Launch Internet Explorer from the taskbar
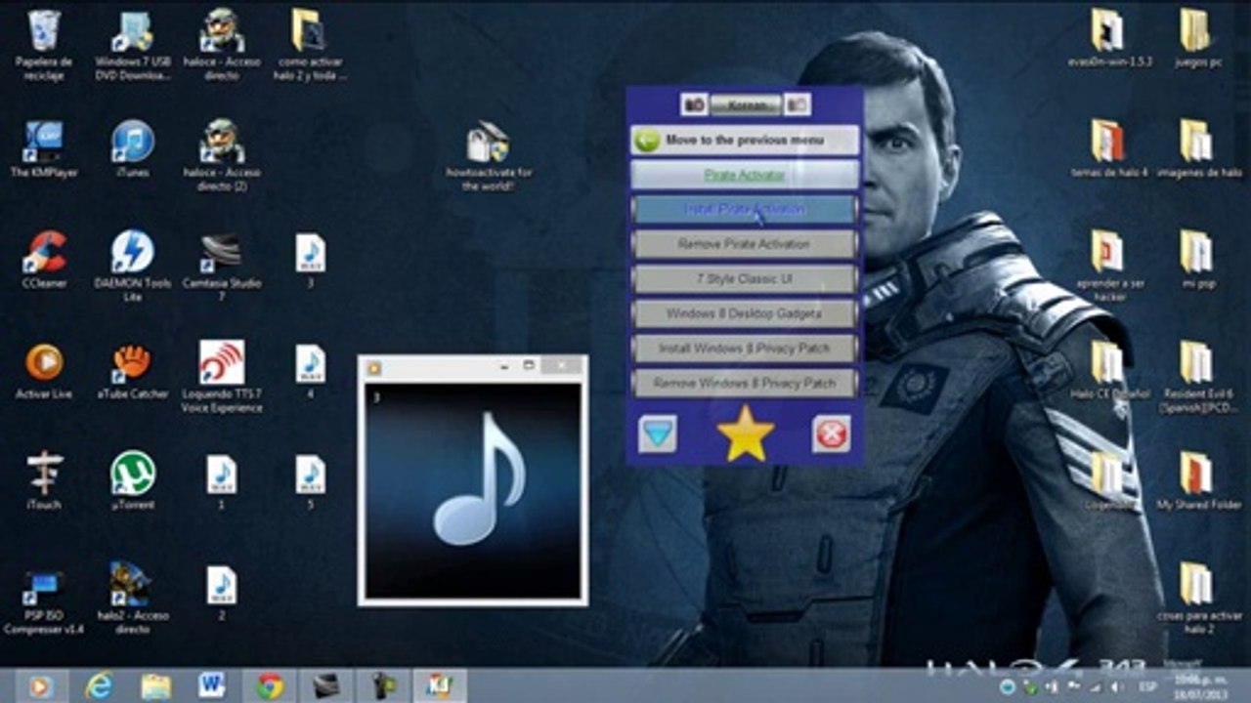 pyautogui.click(x=99, y=686)
